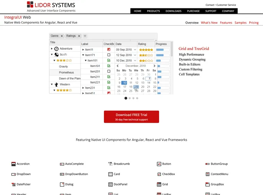
Task: Collapse the Item181 row
Action: [86, 61]
